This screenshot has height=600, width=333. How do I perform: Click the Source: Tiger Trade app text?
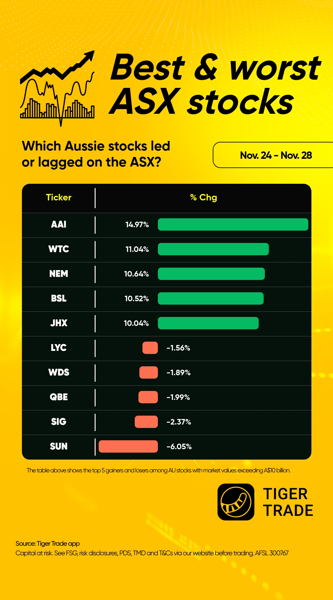pos(47,543)
